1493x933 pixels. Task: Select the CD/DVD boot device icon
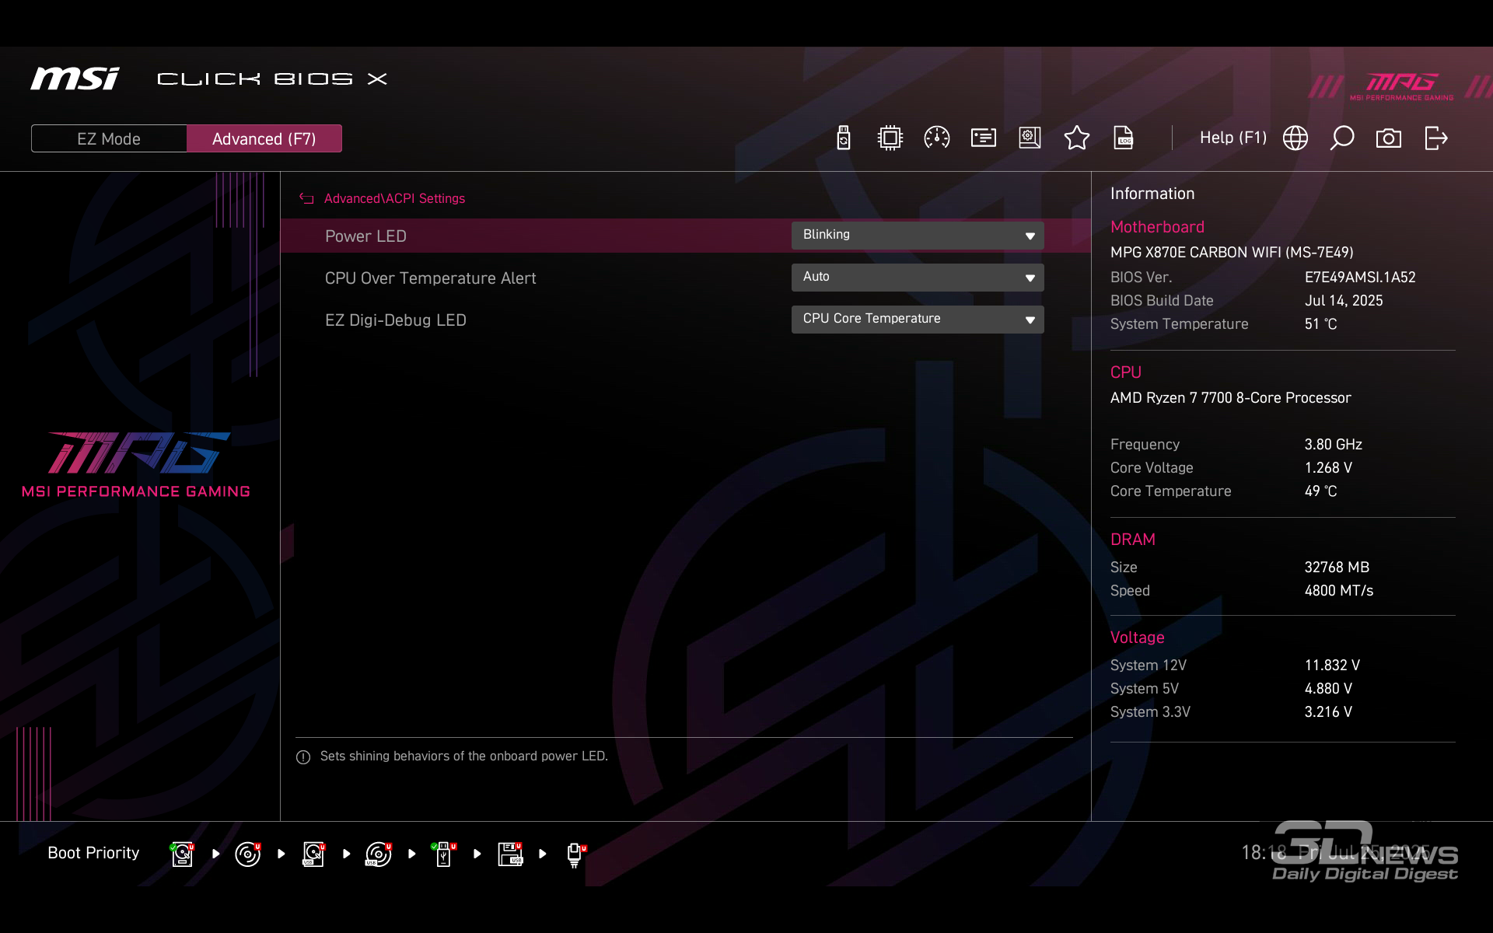click(248, 854)
